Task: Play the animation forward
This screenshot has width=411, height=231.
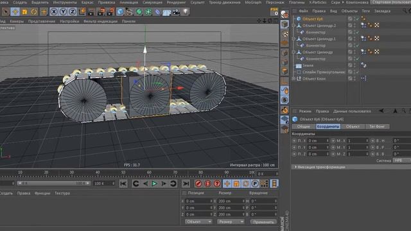Action: (x=154, y=184)
